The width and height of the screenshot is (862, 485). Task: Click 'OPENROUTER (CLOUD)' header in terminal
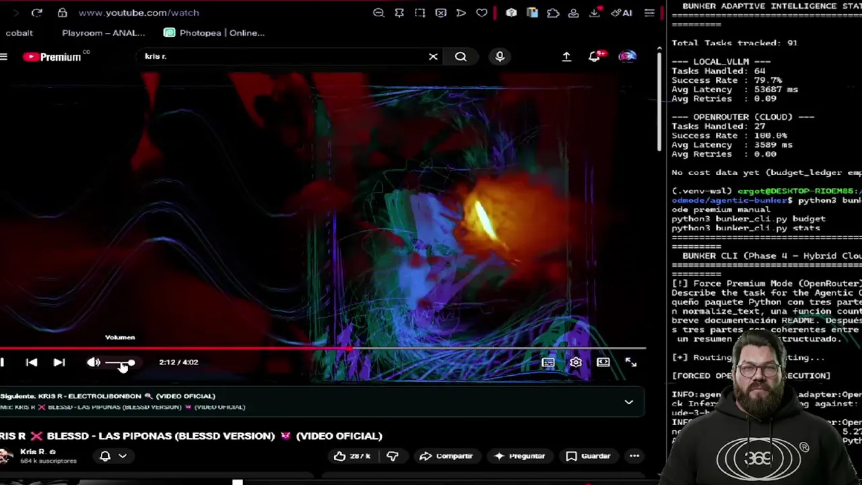(x=743, y=117)
